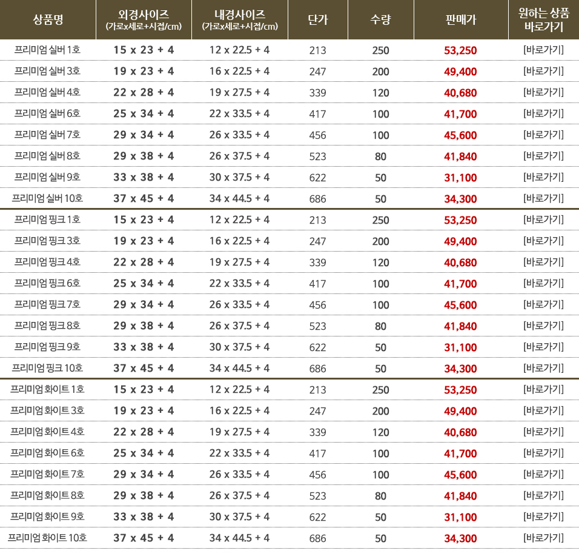The width and height of the screenshot is (579, 559).
Task: Click 바로가기 link for 프리미엄 실버 1호
Action: (543, 50)
